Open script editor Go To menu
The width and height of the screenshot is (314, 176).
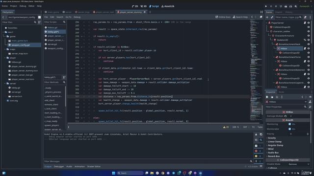tap(68, 17)
